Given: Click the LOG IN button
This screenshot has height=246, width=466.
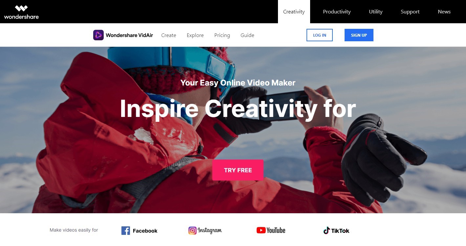Looking at the screenshot, I should click(x=320, y=35).
